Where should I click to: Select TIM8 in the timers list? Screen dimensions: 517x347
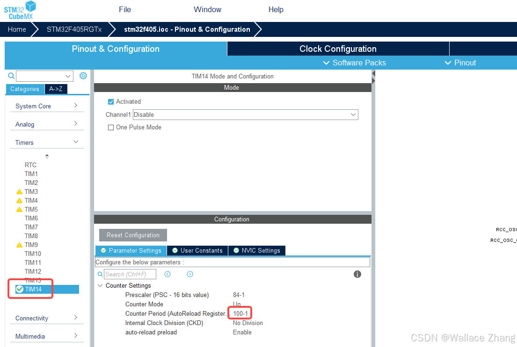coord(31,236)
